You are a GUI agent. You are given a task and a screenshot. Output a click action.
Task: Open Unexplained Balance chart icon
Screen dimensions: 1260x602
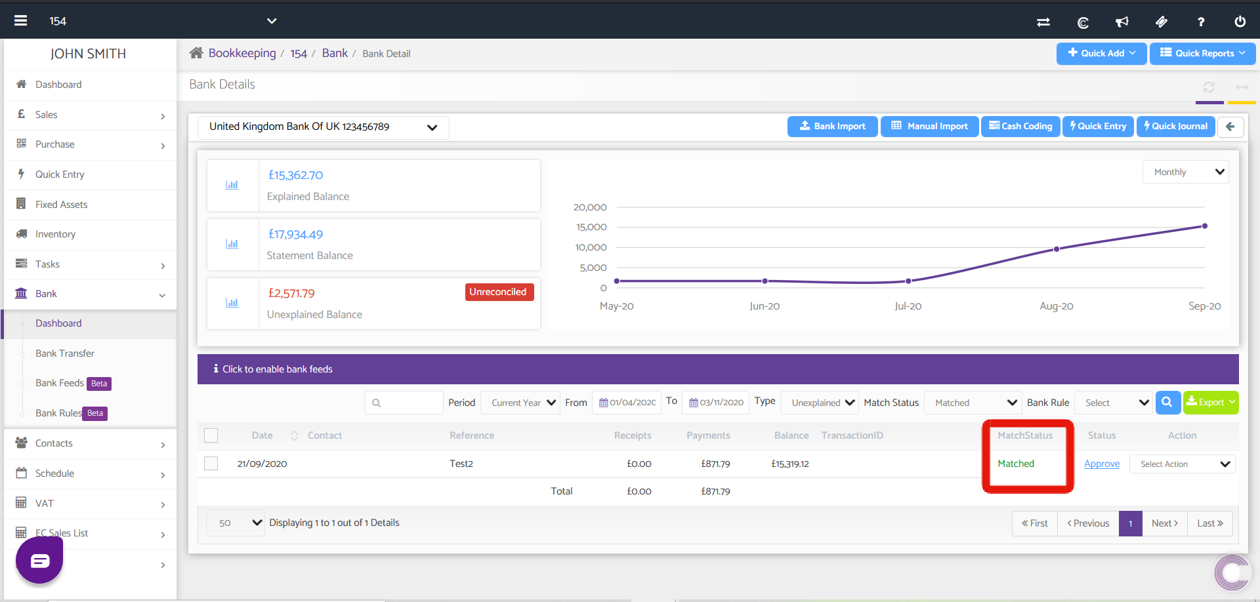pyautogui.click(x=232, y=303)
